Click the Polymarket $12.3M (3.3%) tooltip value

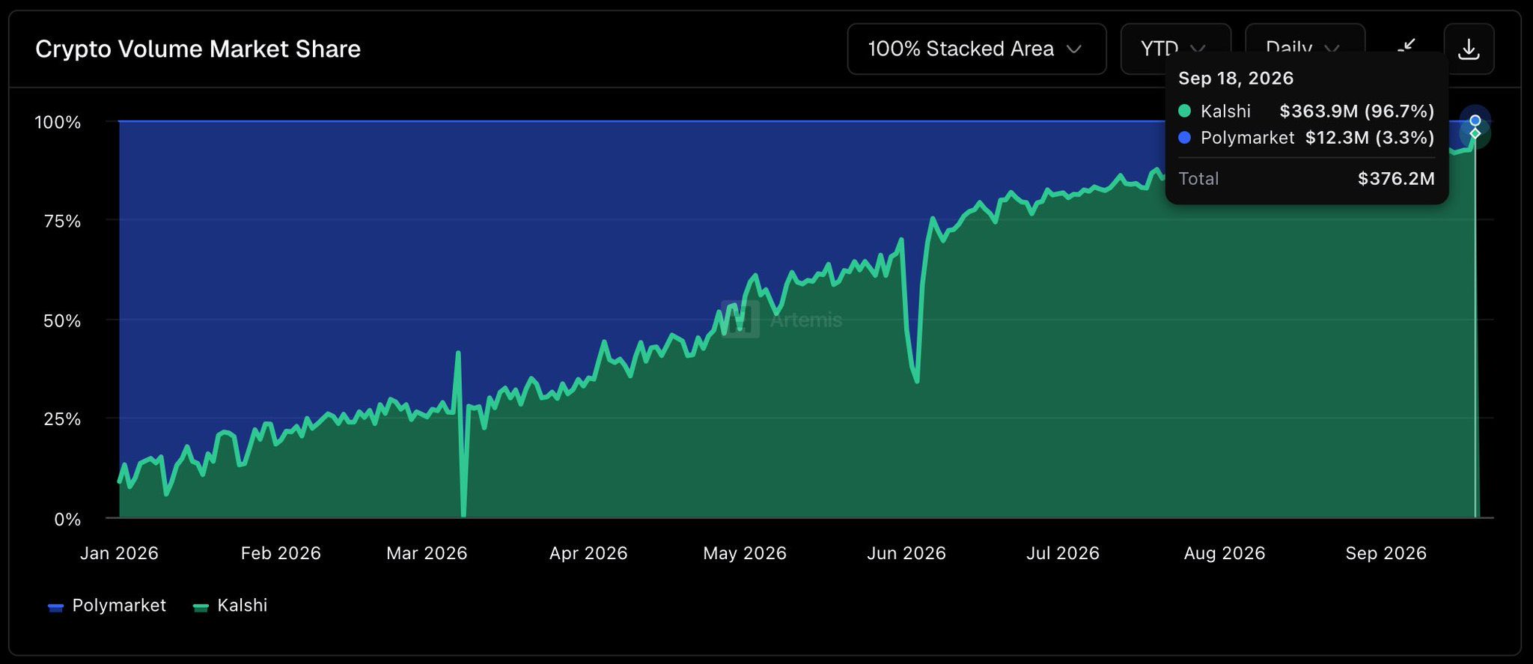(1370, 137)
